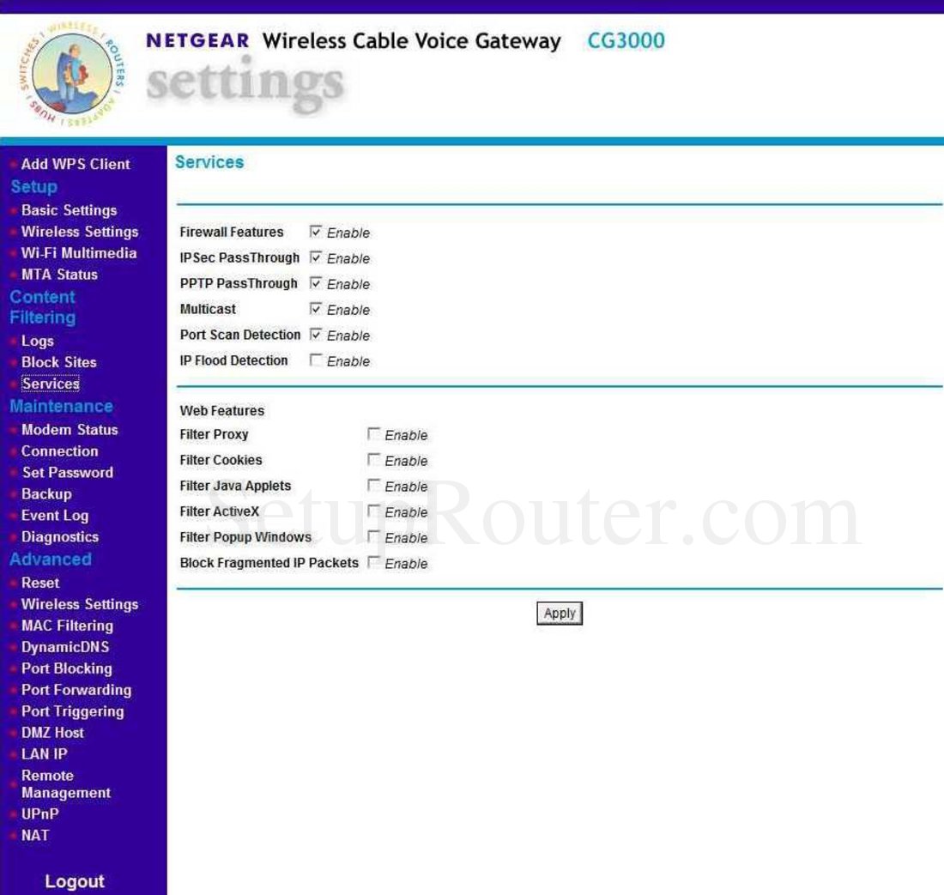Image resolution: width=944 pixels, height=895 pixels.
Task: Disable the Multicast Enable checkbox
Action: [316, 309]
